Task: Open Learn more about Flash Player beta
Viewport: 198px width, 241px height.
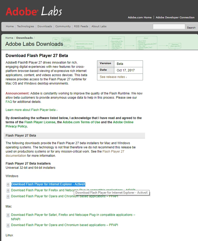Action: click(31, 110)
